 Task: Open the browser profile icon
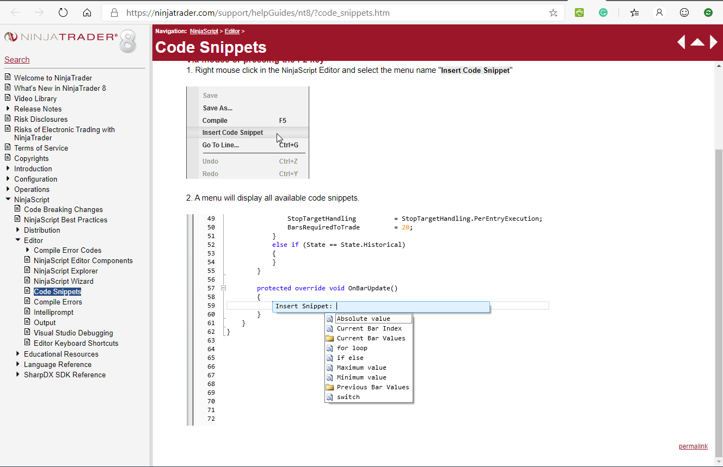point(659,13)
